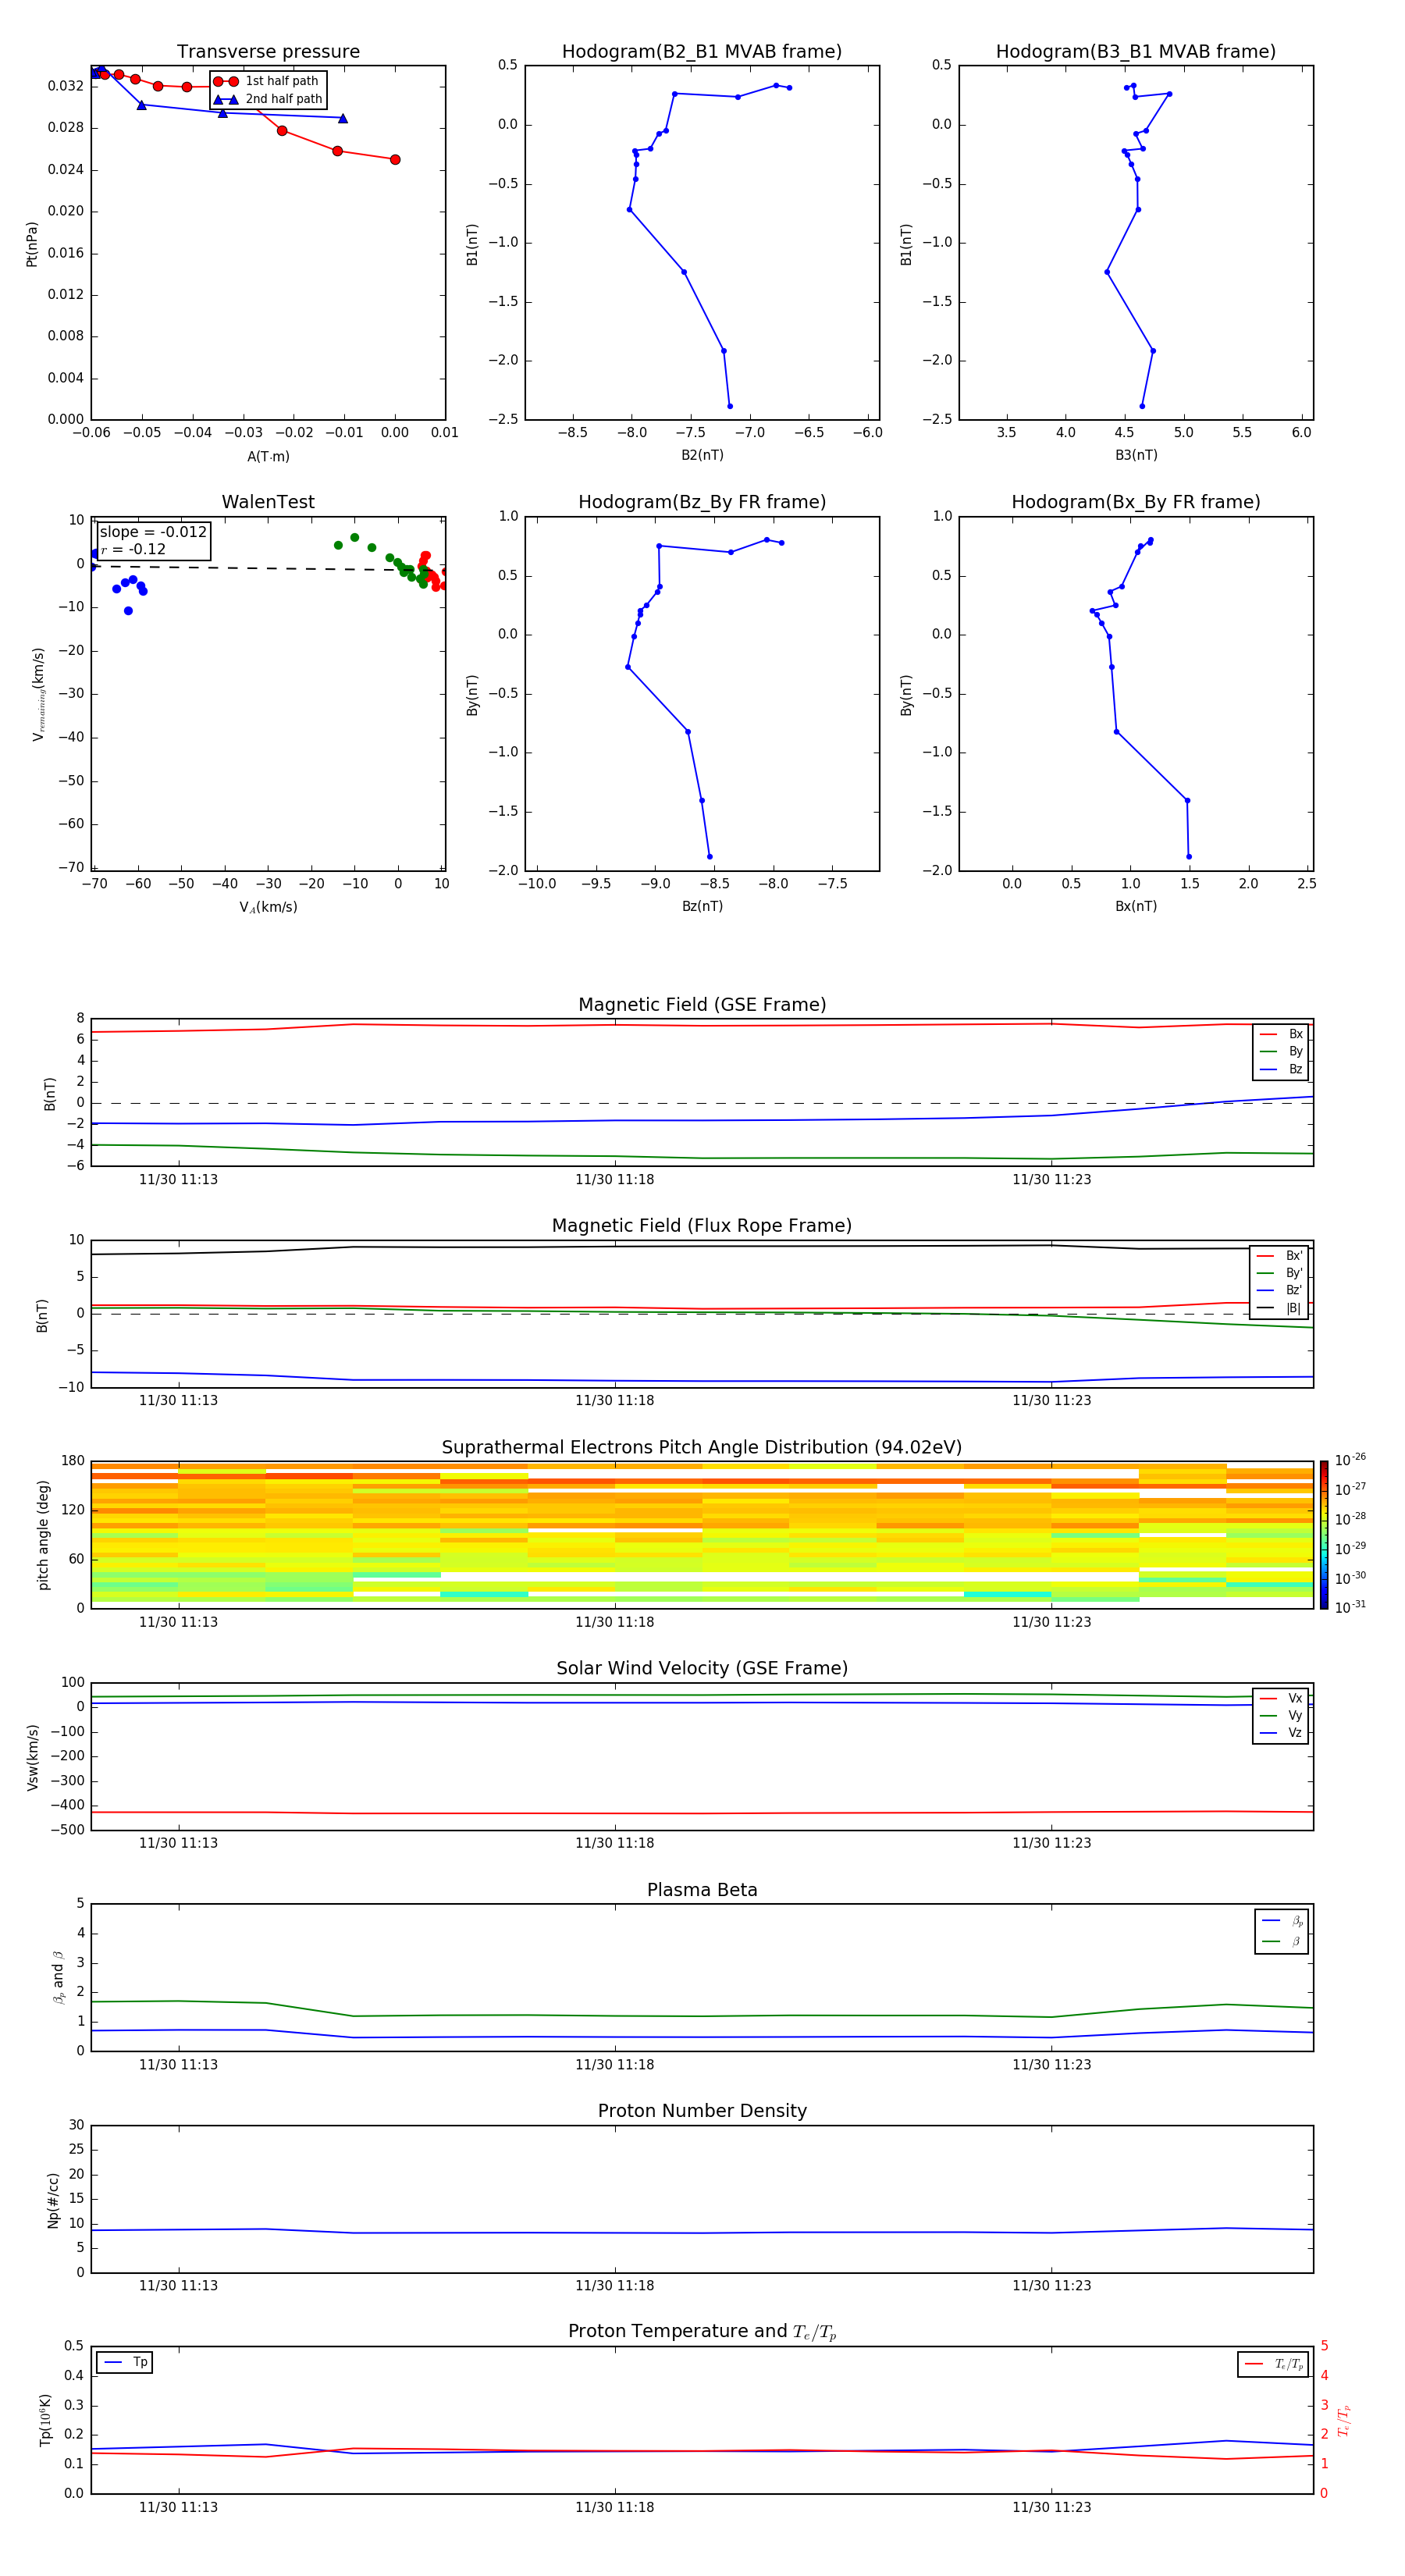
Task: Click the WalenTest plot title
Action: tap(268, 502)
